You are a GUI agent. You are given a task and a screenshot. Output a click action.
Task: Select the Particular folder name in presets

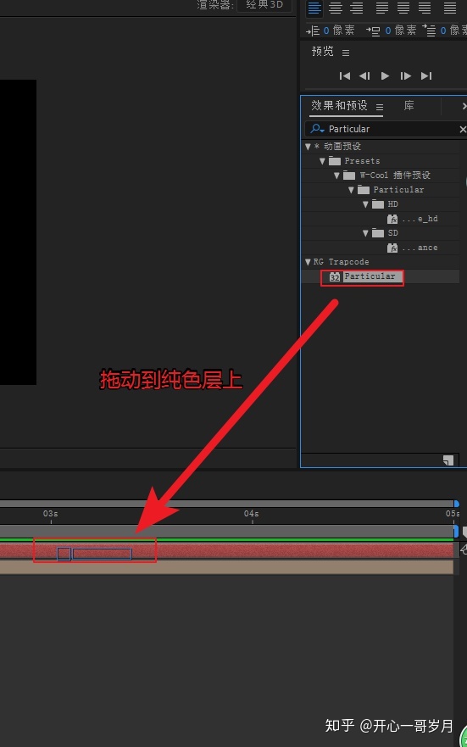coord(398,190)
